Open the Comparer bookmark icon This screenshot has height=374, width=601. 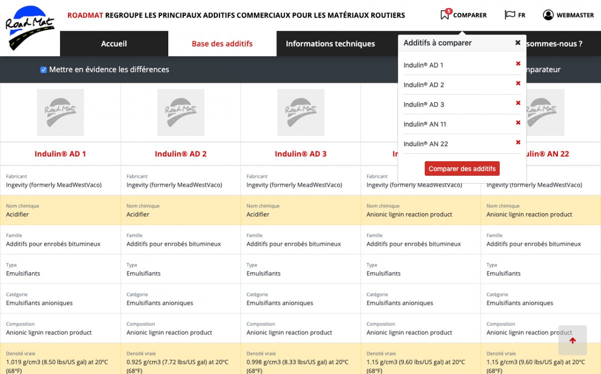445,15
